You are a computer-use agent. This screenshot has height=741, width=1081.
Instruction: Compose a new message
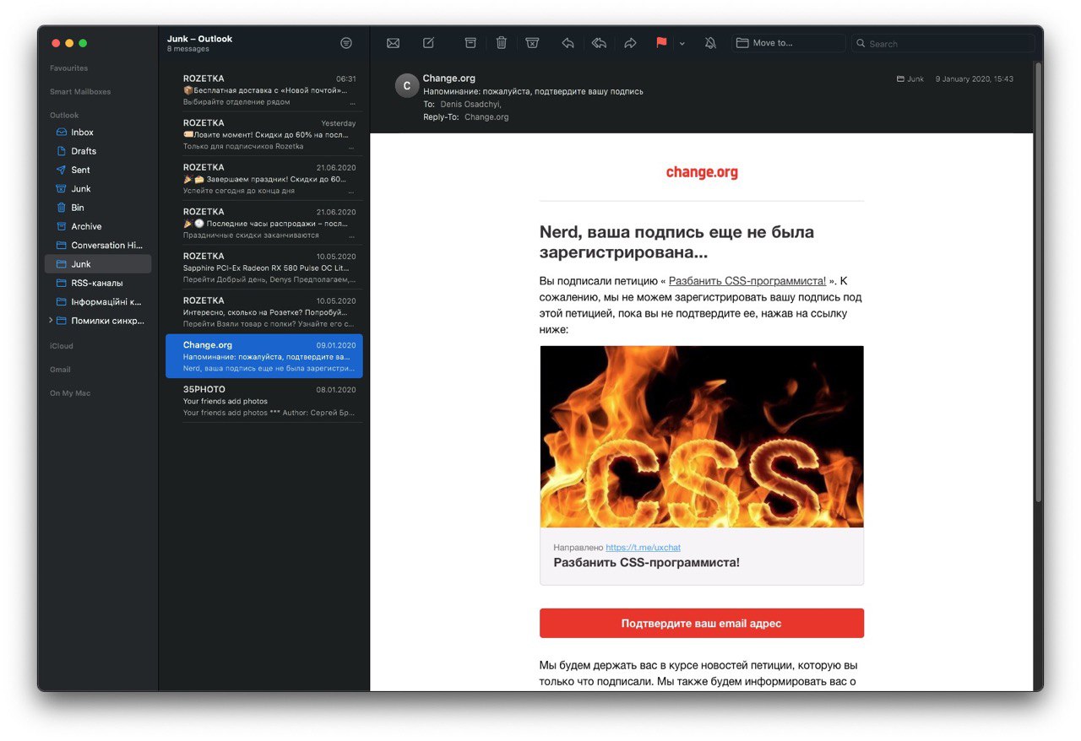point(428,43)
